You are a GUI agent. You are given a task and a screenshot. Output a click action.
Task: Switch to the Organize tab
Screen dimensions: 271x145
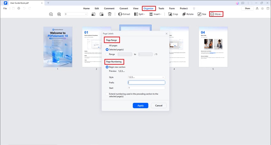click(149, 9)
